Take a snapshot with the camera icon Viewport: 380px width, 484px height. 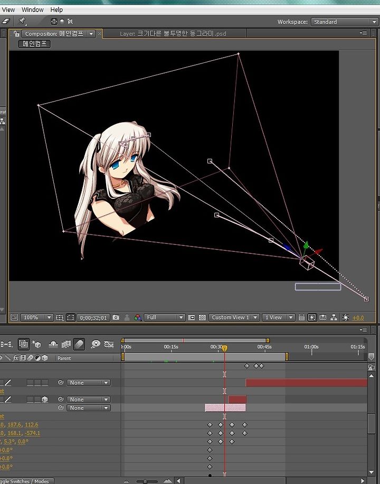[x=116, y=317]
